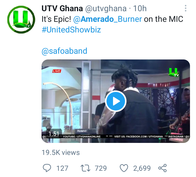The height and width of the screenshot is (177, 196).
Task: Click the 10h tweet timestamp
Action: [x=139, y=8]
